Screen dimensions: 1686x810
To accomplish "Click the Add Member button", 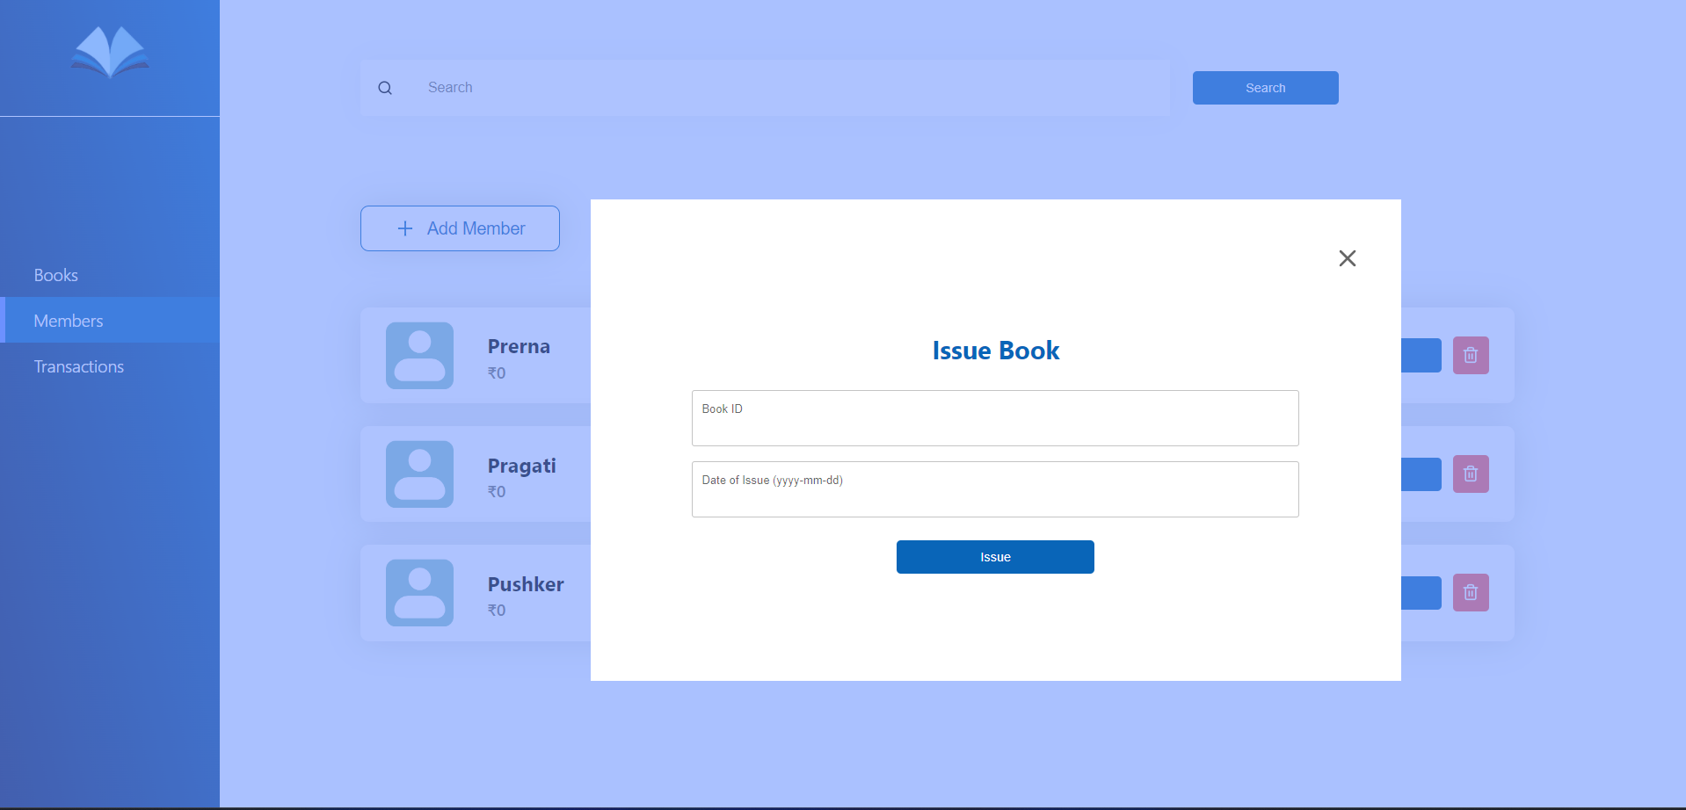I will click(x=460, y=228).
